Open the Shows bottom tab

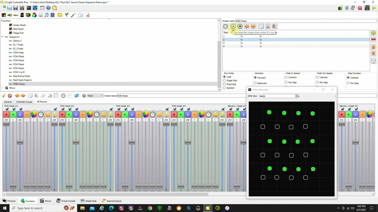pos(45,201)
